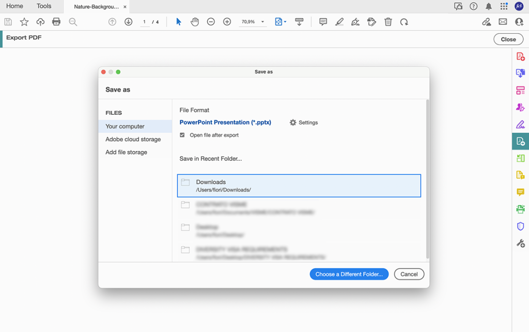Open the Fill & Sign tool
Image resolution: width=529 pixels, height=332 pixels.
pyautogui.click(x=521, y=107)
